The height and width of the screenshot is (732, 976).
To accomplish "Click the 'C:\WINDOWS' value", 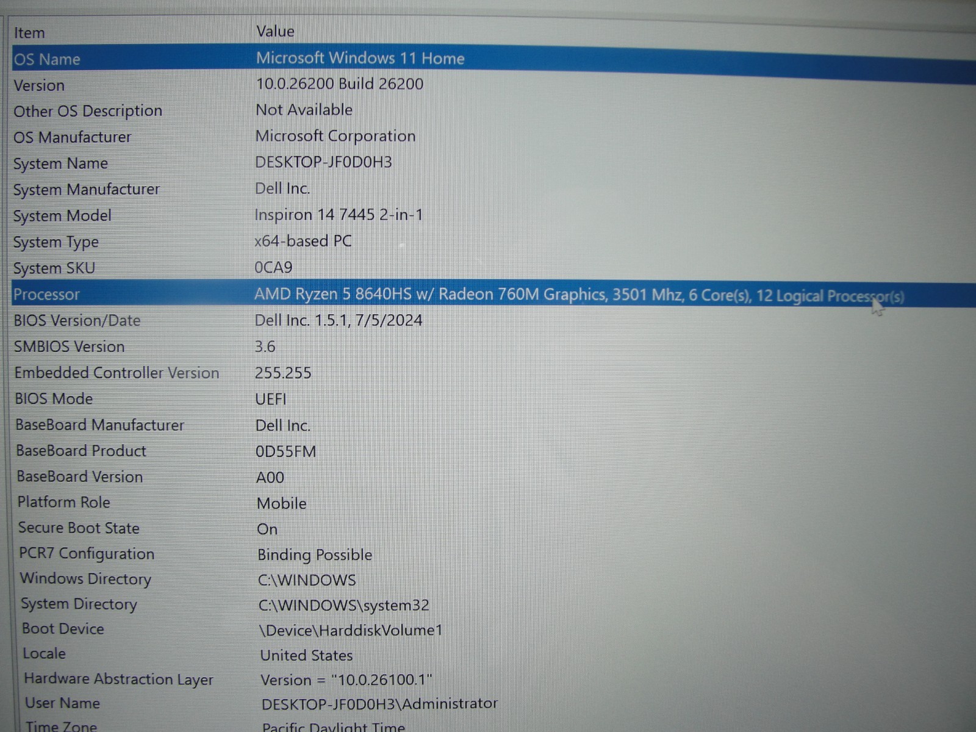I will tap(307, 580).
